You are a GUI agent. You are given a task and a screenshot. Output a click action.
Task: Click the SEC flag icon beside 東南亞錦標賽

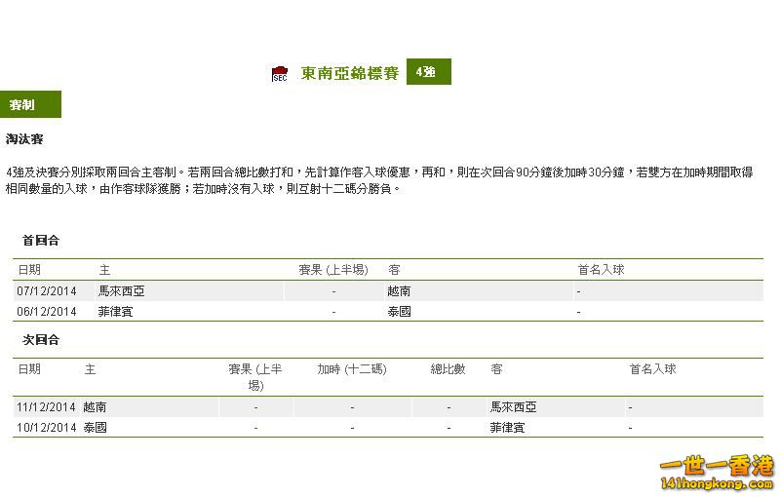pos(280,73)
